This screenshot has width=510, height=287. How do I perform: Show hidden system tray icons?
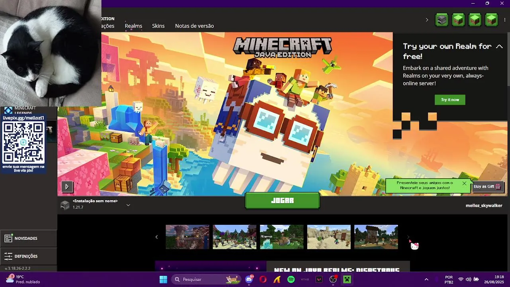[426, 279]
